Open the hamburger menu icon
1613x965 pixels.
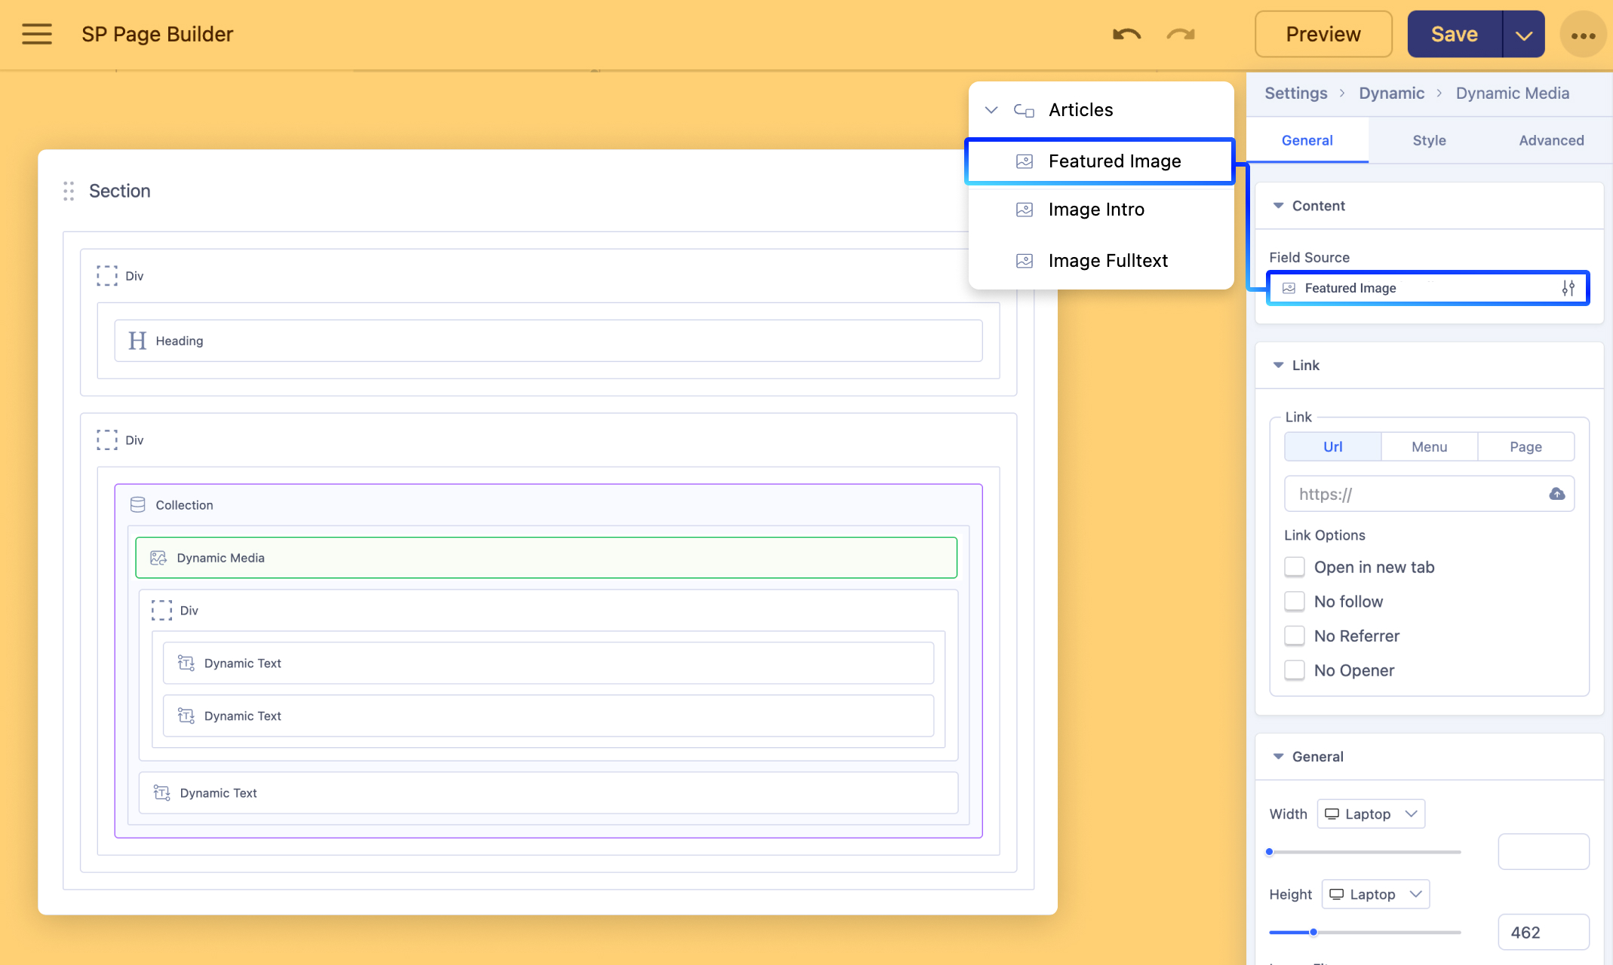(36, 34)
